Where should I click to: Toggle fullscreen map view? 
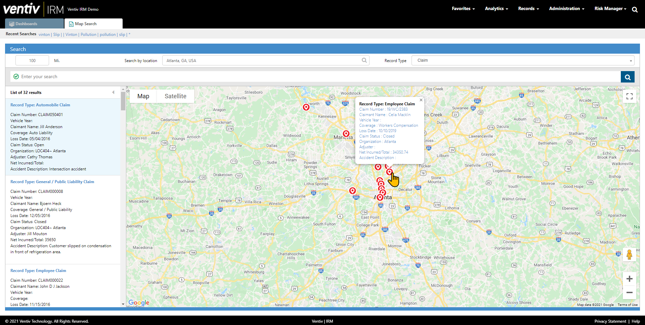[630, 96]
